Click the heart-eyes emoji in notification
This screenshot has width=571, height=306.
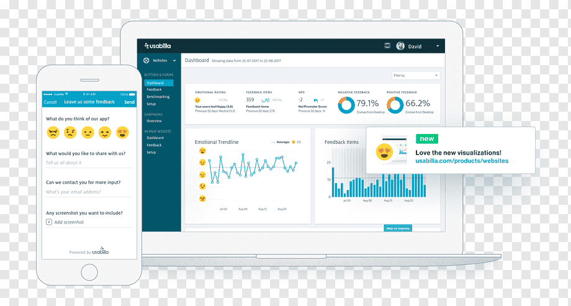pos(384,151)
